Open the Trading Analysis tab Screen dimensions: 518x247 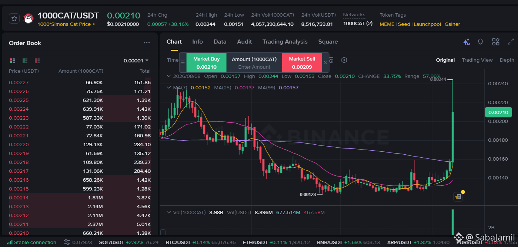click(285, 42)
